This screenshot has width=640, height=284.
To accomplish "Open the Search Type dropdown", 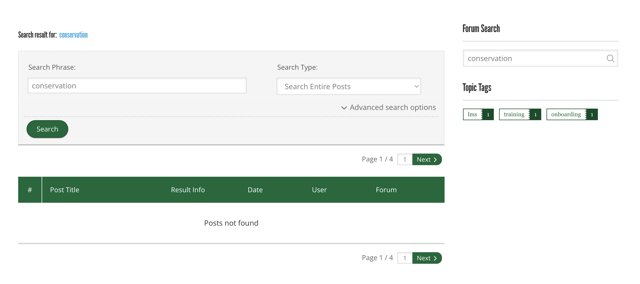I will click(348, 86).
